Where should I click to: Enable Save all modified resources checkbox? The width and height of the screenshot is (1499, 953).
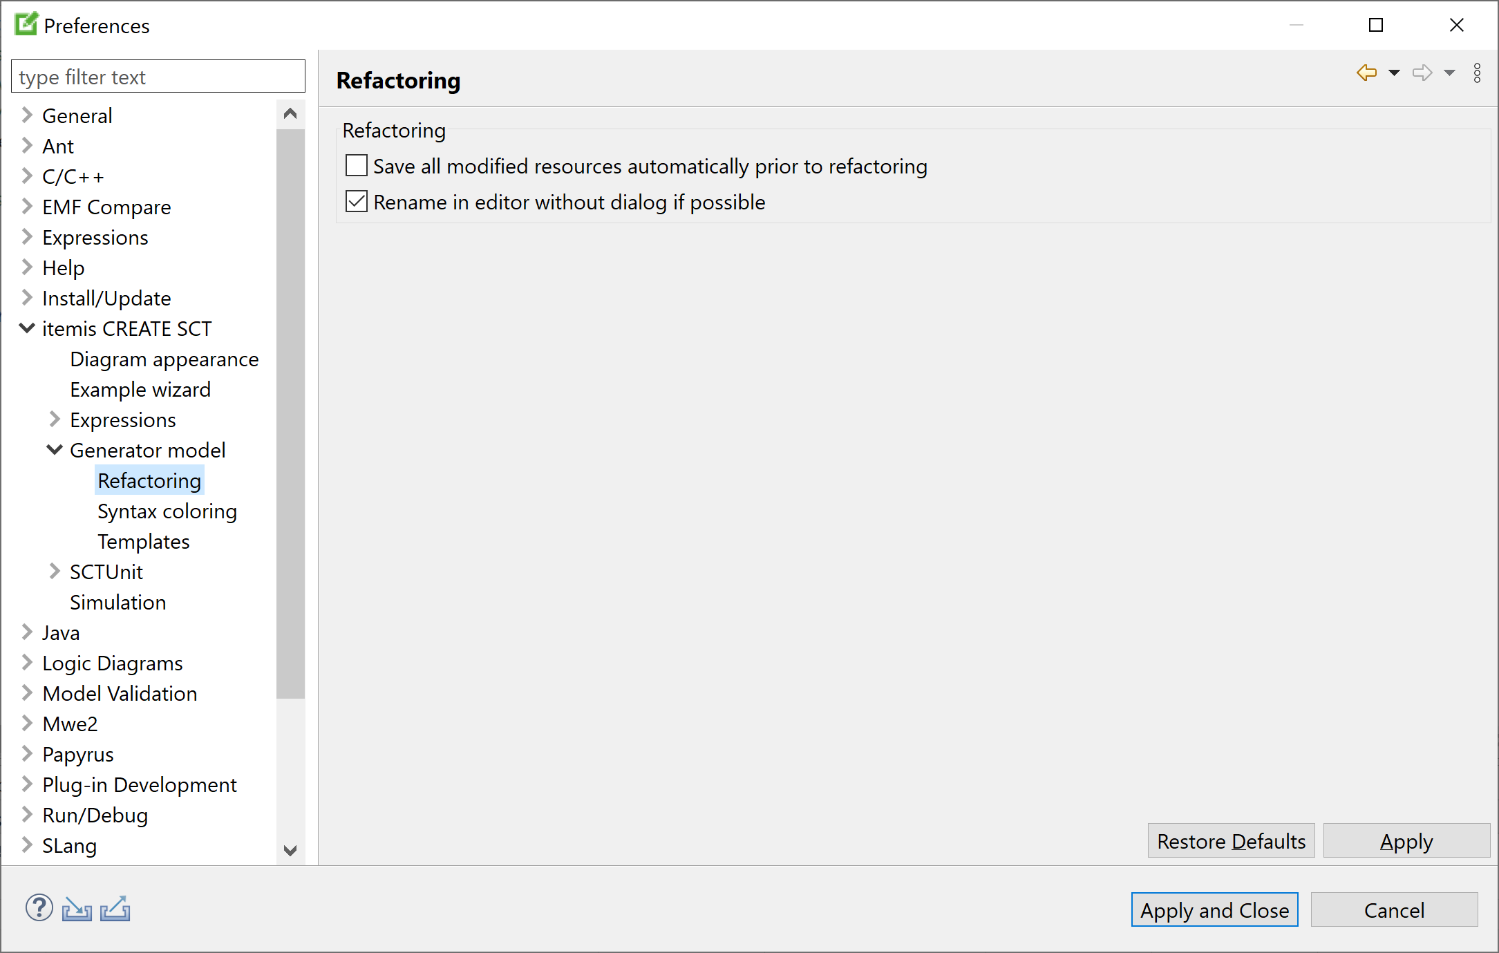tap(357, 165)
